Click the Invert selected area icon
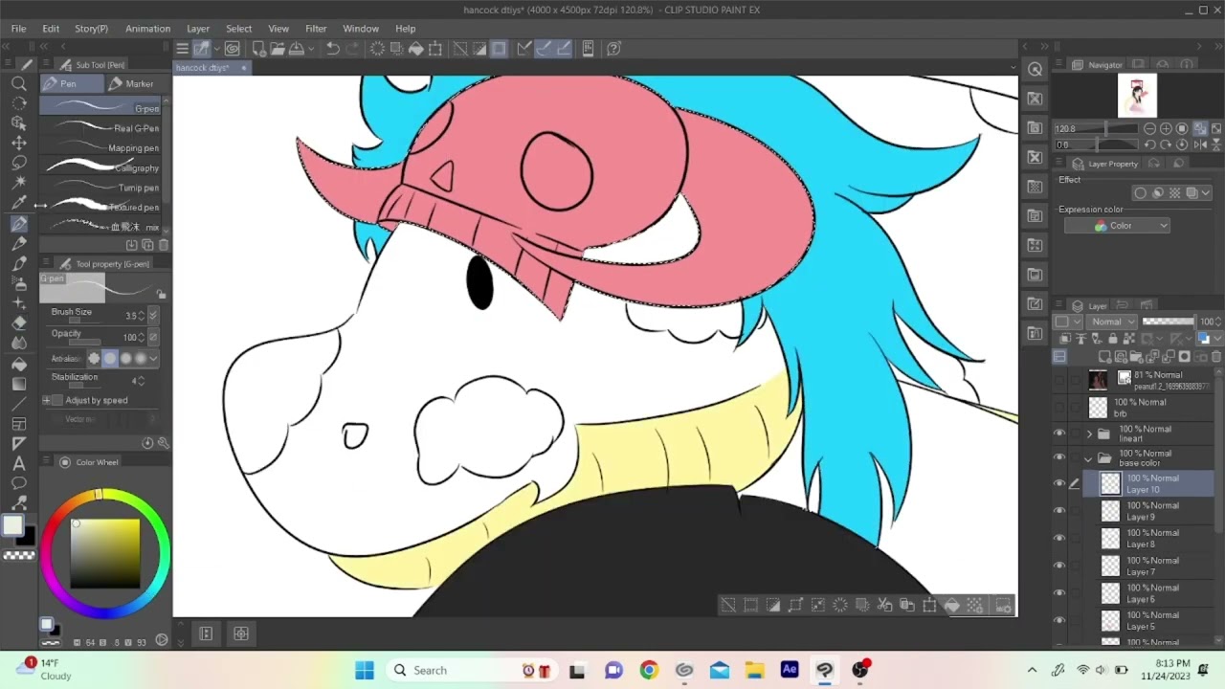The width and height of the screenshot is (1225, 689). (479, 49)
